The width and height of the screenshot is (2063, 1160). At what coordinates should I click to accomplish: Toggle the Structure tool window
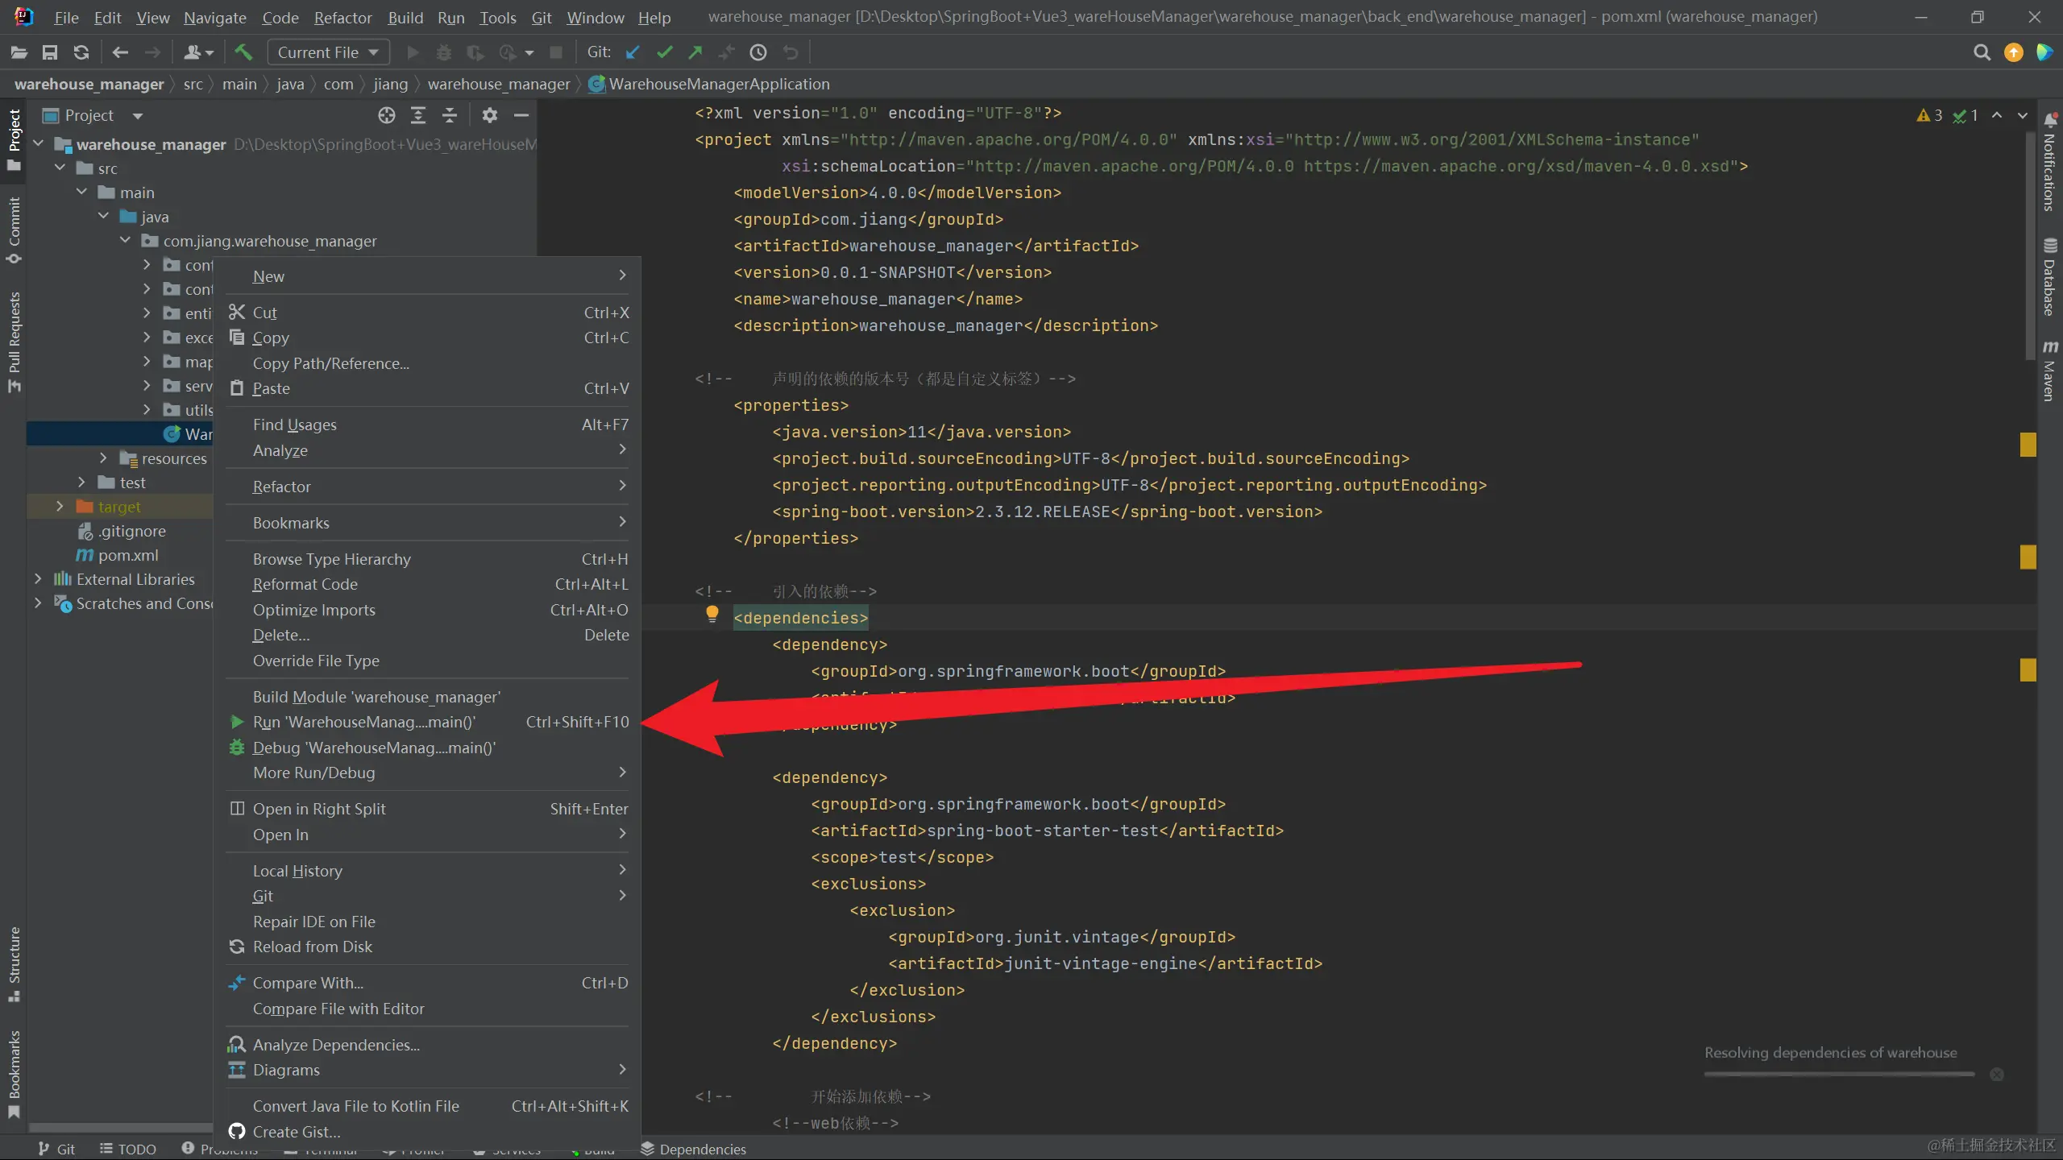pos(14,963)
